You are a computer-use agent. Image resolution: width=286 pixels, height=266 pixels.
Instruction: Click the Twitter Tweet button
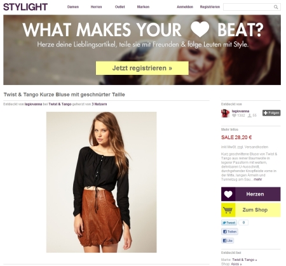pyautogui.click(x=229, y=223)
